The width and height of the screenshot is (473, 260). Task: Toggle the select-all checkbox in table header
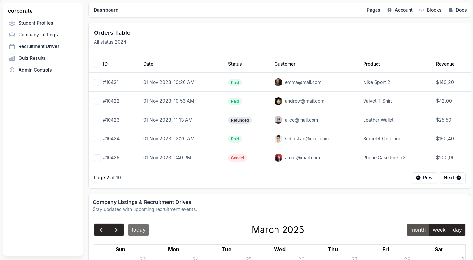(97, 64)
